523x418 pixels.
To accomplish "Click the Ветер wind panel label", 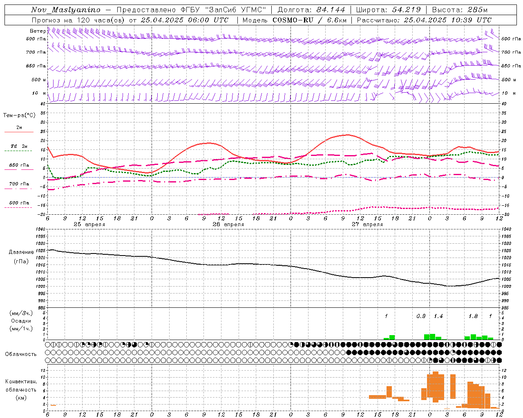I will tap(38, 31).
